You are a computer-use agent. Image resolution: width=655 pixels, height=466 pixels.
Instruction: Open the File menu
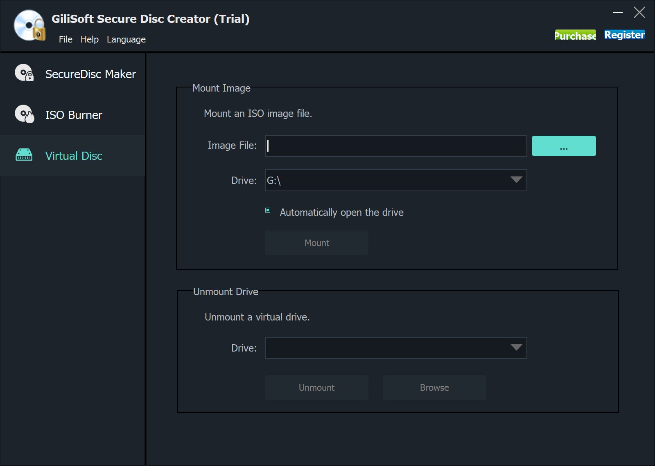pyautogui.click(x=65, y=40)
